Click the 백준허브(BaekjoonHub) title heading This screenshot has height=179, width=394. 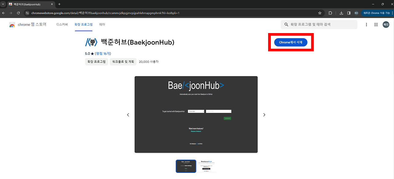click(x=138, y=42)
